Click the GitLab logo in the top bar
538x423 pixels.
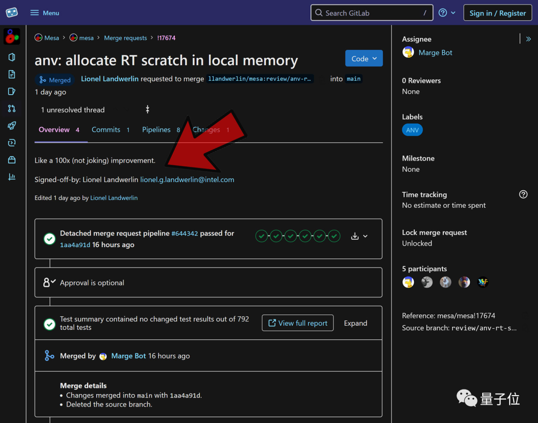(x=11, y=12)
